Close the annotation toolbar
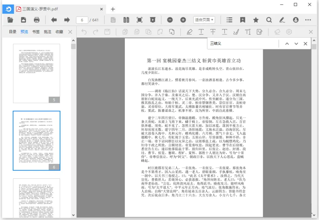 coord(311,32)
